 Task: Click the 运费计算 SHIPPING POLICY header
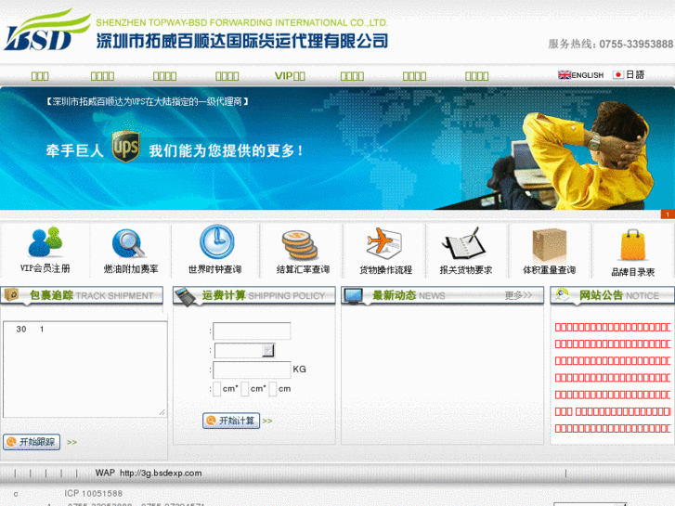(x=254, y=295)
